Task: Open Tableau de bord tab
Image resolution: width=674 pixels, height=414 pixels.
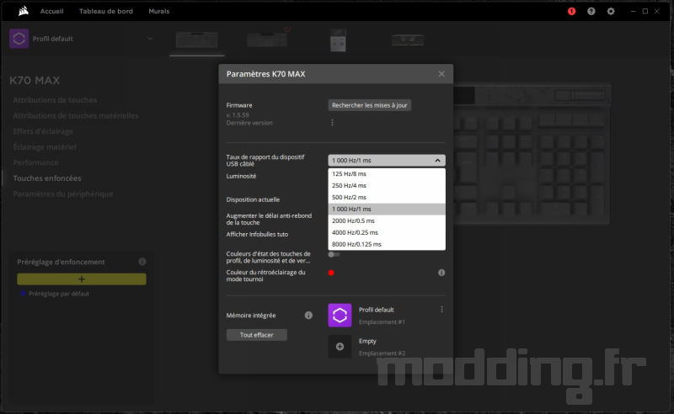Action: (x=106, y=11)
